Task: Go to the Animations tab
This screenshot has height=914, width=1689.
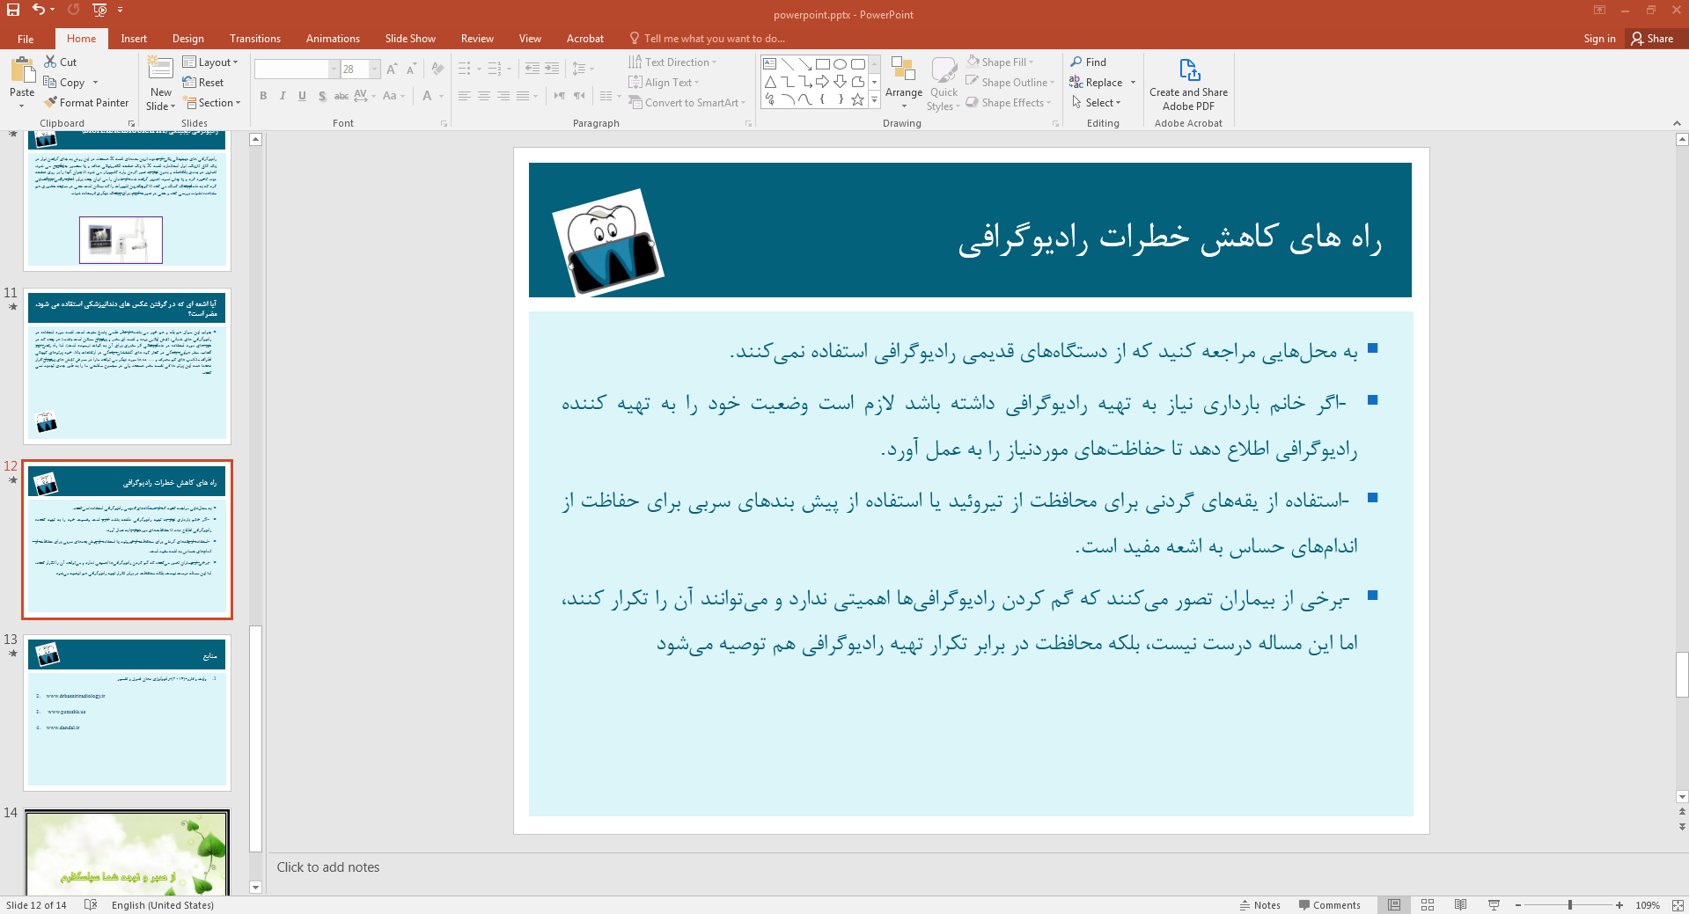Action: 333,39
